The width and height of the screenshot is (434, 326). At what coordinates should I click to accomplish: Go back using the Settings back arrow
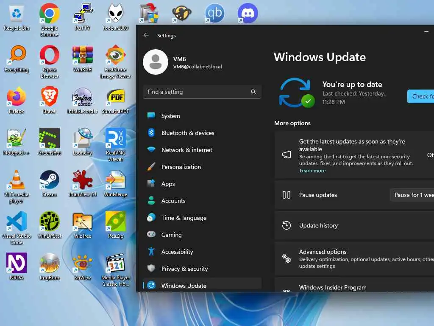(x=146, y=35)
